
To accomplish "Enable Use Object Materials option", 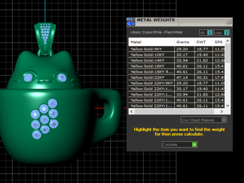I will pyautogui.click(x=203, y=120).
